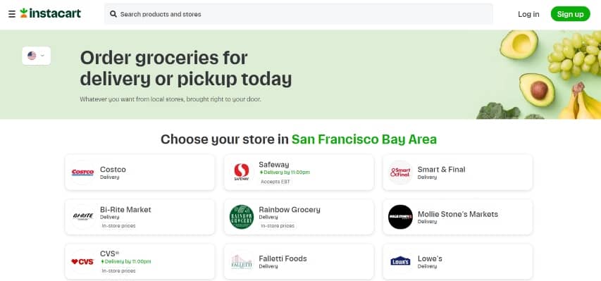Change the San Francisco Bay Area location
This screenshot has height=281, width=601.
364,139
